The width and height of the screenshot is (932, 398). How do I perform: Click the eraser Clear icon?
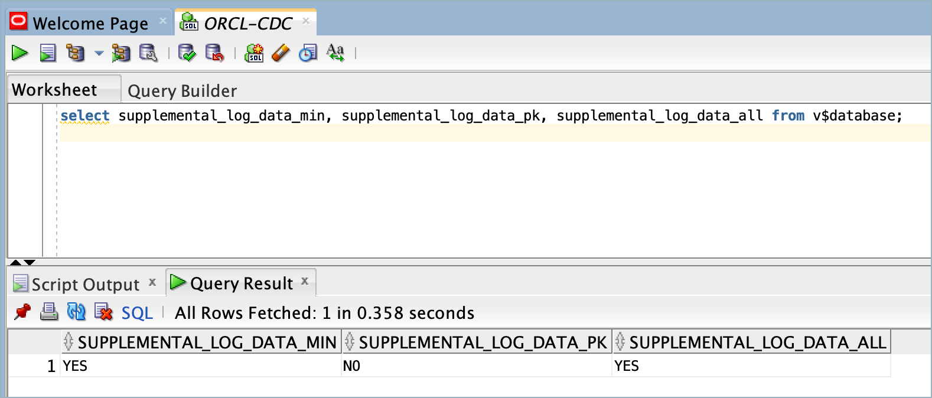click(x=281, y=53)
